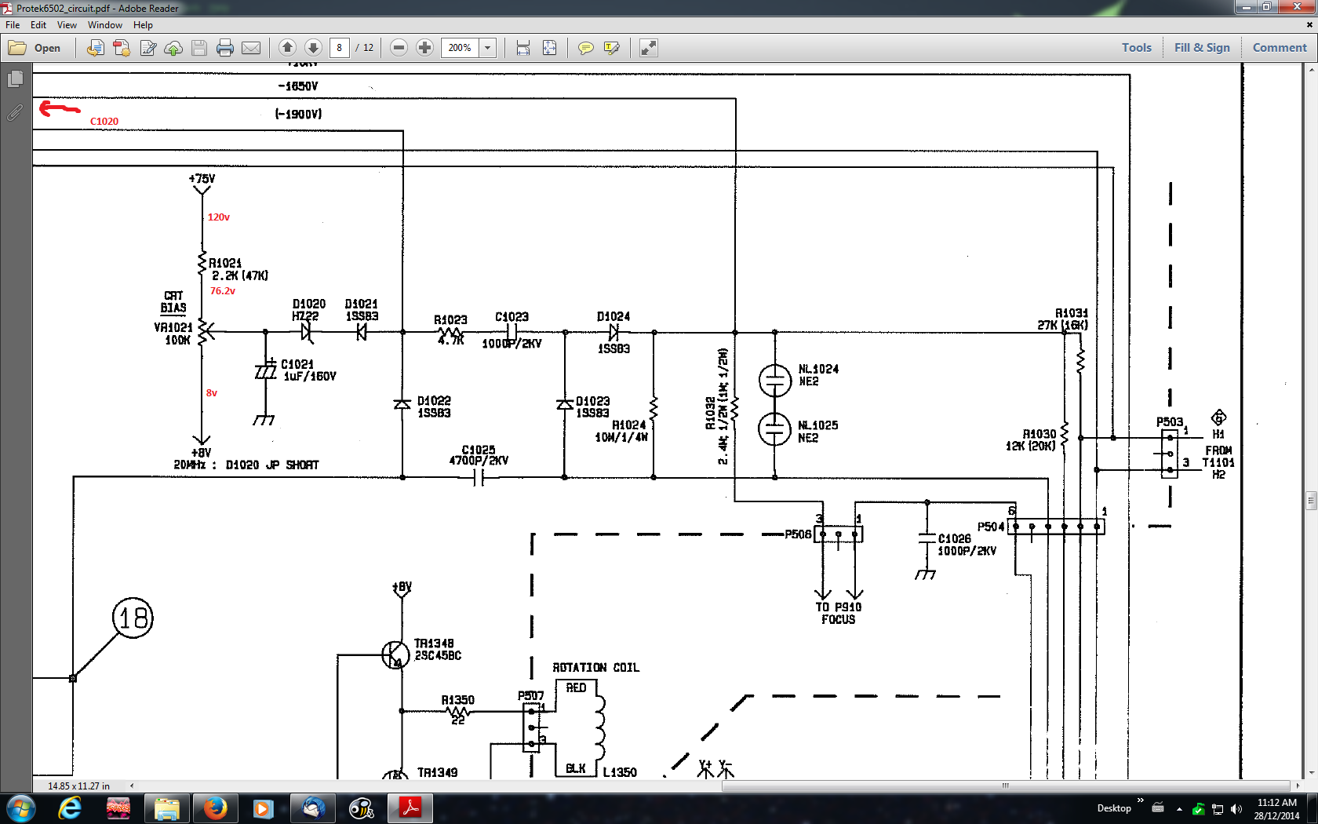1318x824 pixels.
Task: Open the Fill & Sign pane
Action: 1202,48
